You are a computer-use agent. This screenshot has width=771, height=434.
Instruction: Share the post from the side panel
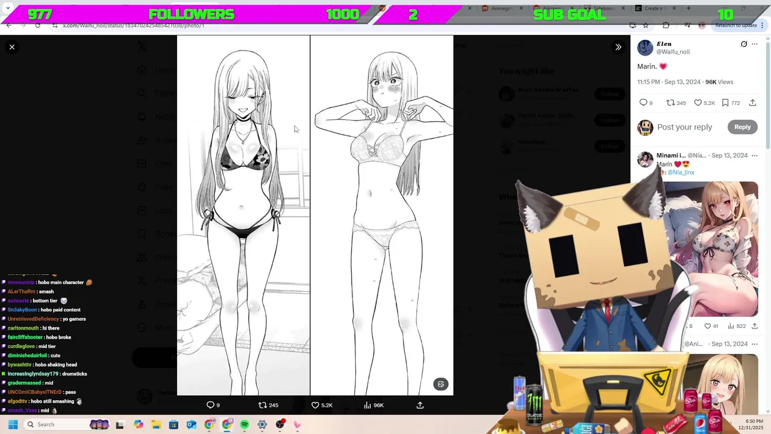752,103
